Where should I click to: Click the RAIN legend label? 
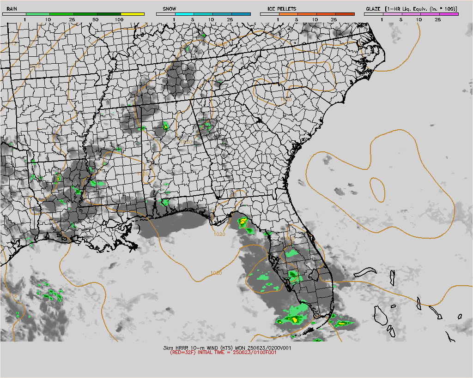coord(12,9)
